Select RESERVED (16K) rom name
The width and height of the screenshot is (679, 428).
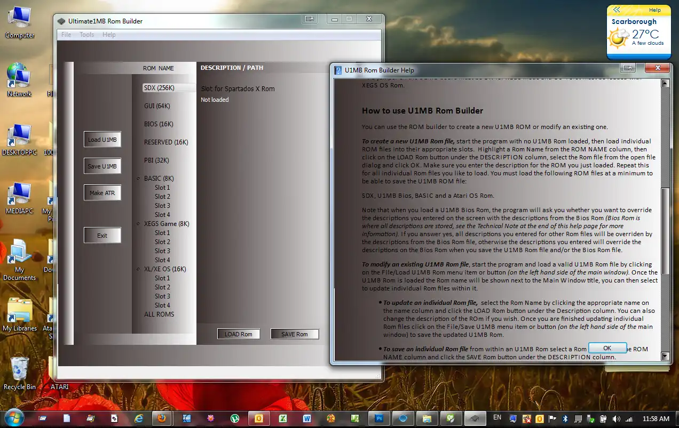pyautogui.click(x=166, y=142)
